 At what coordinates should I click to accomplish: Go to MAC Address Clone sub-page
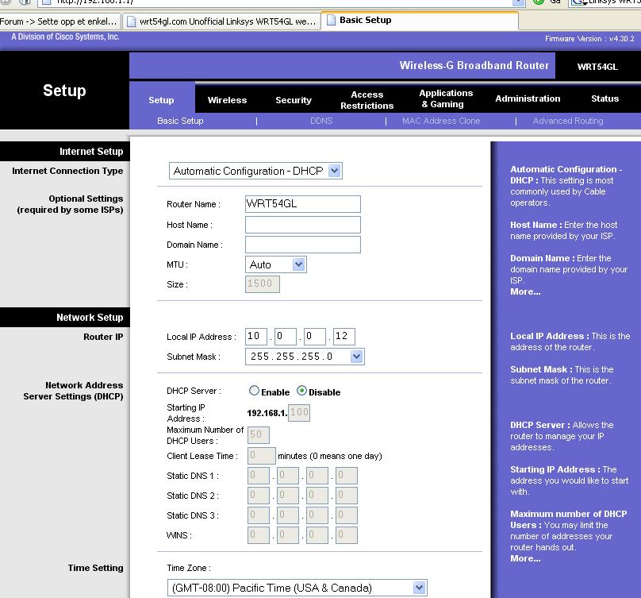click(x=441, y=121)
